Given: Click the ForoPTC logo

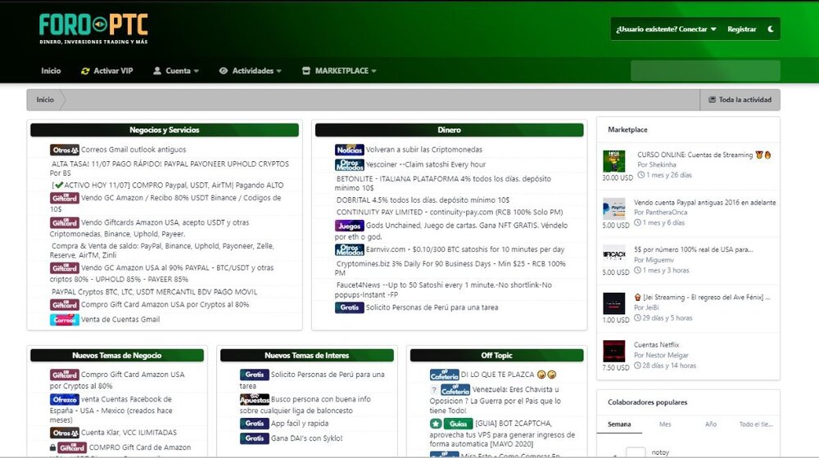Looking at the screenshot, I should [x=93, y=29].
